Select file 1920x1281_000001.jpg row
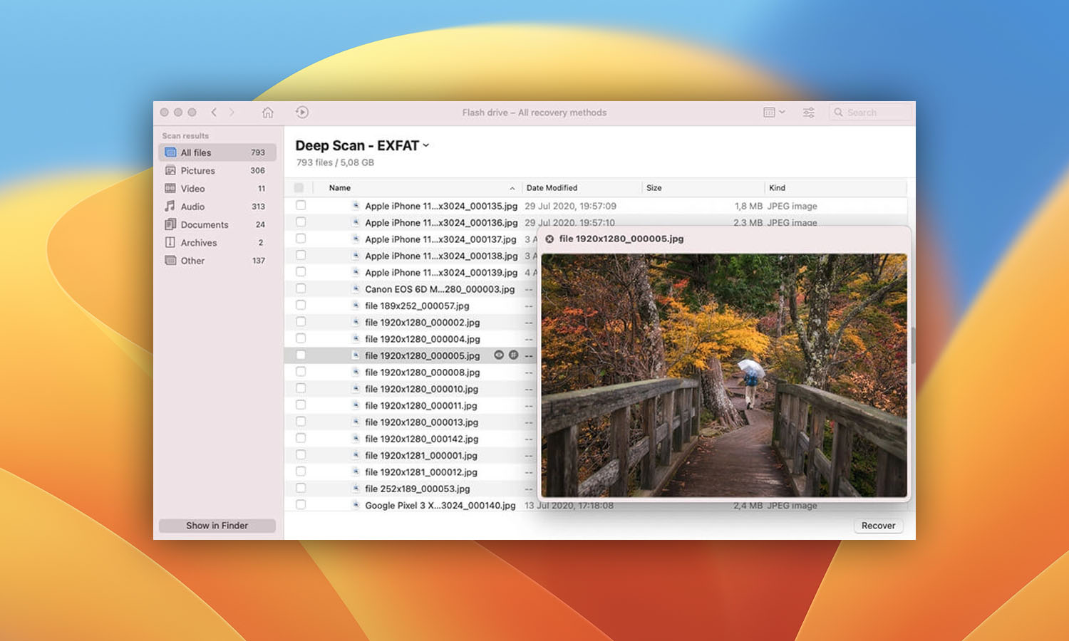Screen dimensions: 1069x641 (x=410, y=455)
